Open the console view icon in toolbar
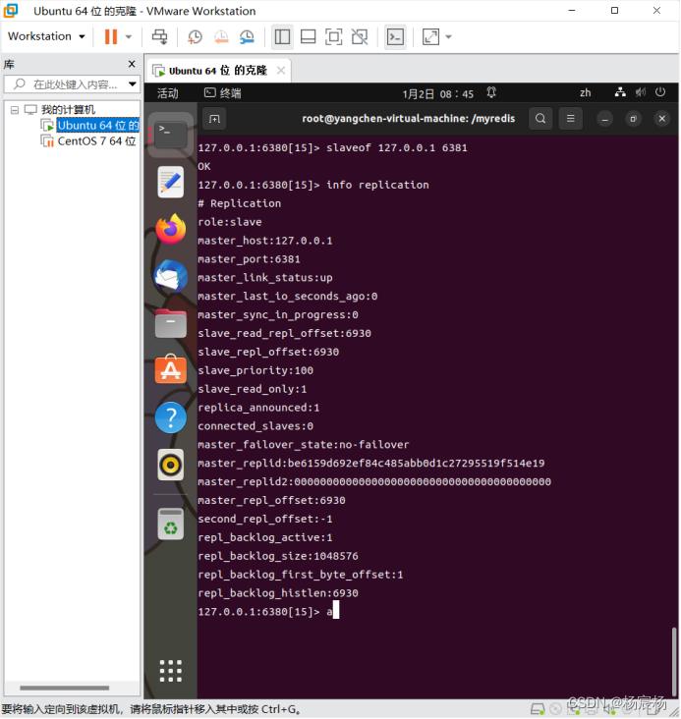Screen dimensions: 681x719 pos(395,36)
